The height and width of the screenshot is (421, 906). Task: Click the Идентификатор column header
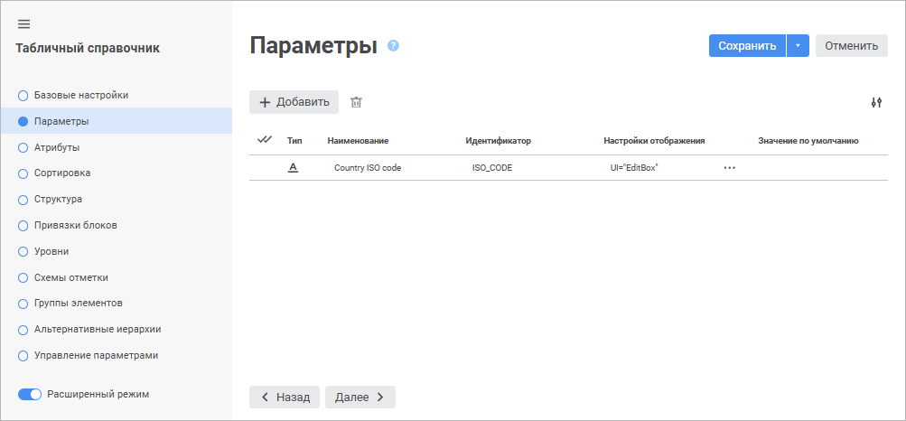click(x=498, y=140)
